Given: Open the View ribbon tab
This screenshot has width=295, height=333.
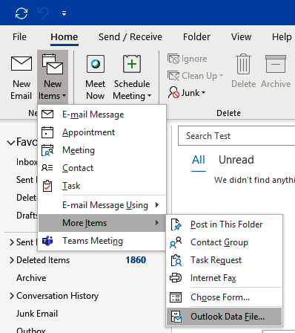Looking at the screenshot, I should (241, 37).
